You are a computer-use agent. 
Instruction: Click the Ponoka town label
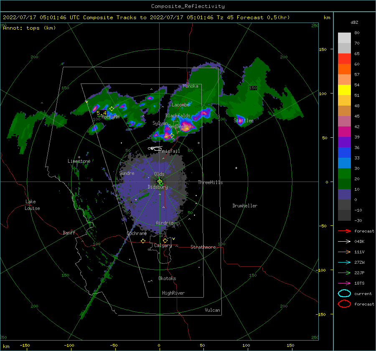[191, 86]
